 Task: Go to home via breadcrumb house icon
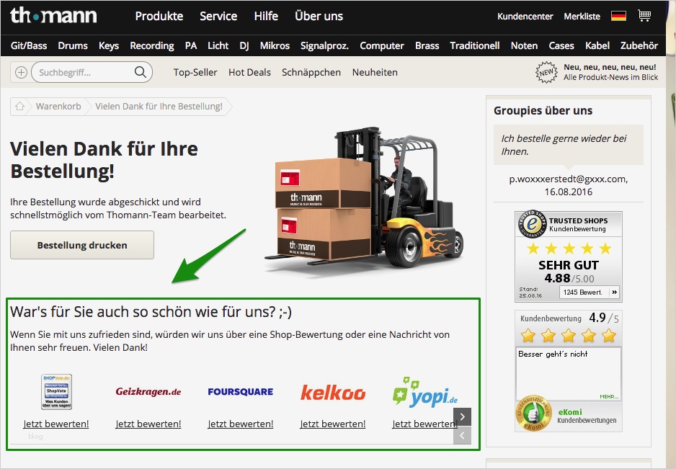pyautogui.click(x=20, y=106)
